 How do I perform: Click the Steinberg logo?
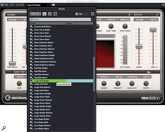click(16, 98)
